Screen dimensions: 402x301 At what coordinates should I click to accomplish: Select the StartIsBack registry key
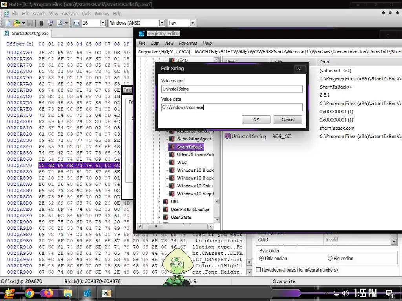190,147
